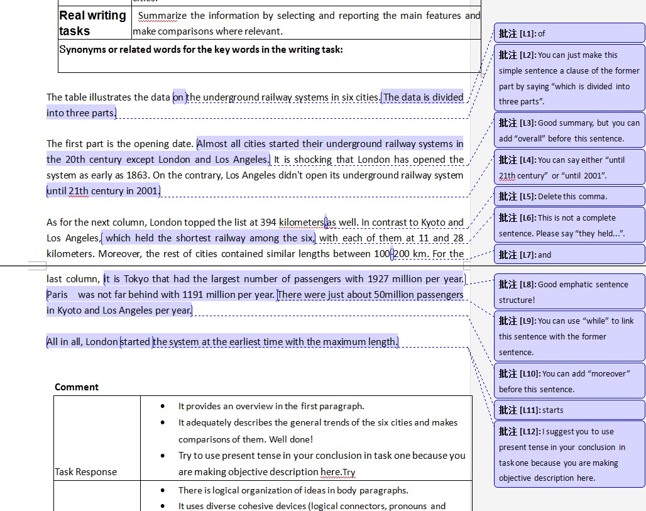Click comment L11 reading 'starts'
Viewport: 646px width, 511px height.
point(569,410)
